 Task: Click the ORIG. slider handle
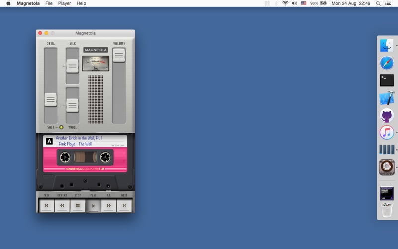click(x=51, y=99)
